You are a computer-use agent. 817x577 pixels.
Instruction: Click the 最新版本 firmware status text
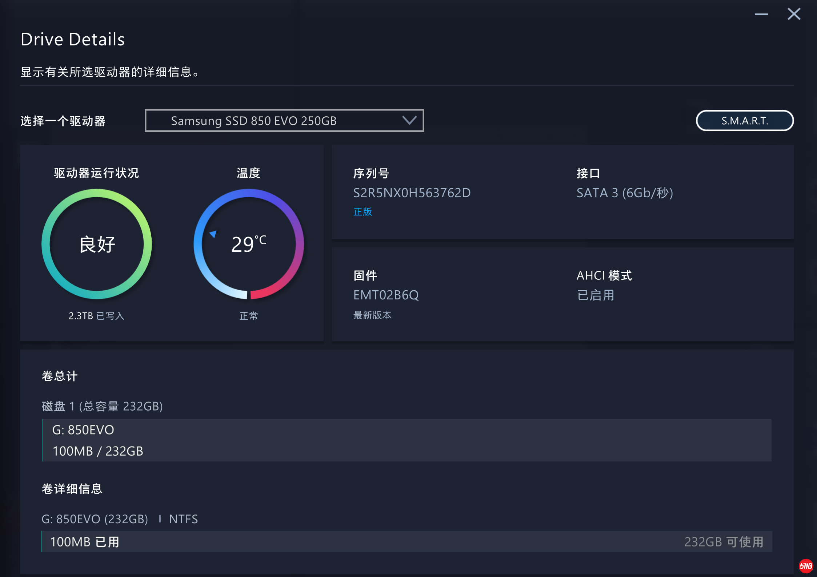click(x=372, y=315)
